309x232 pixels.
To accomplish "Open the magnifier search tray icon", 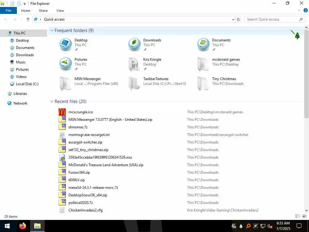I will tap(248, 226).
